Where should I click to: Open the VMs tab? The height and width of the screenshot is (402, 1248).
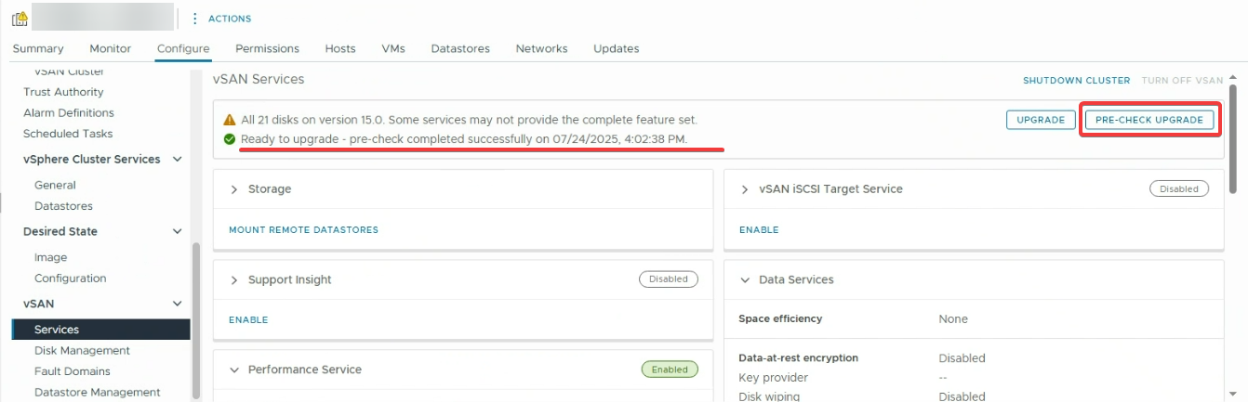pos(393,48)
